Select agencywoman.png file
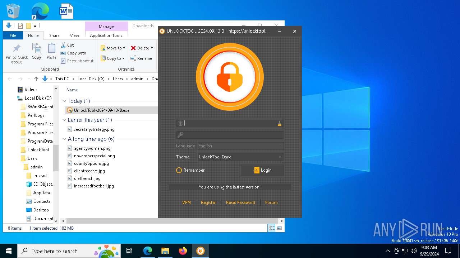460x258 pixels. 92,148
